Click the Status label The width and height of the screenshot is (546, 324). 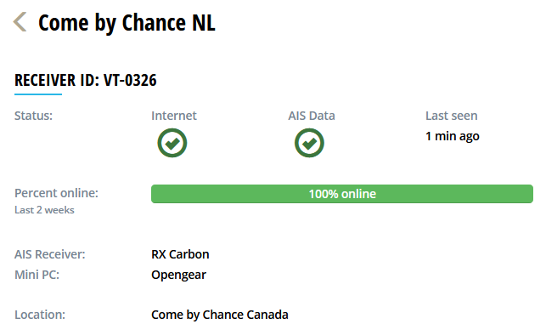click(x=33, y=116)
